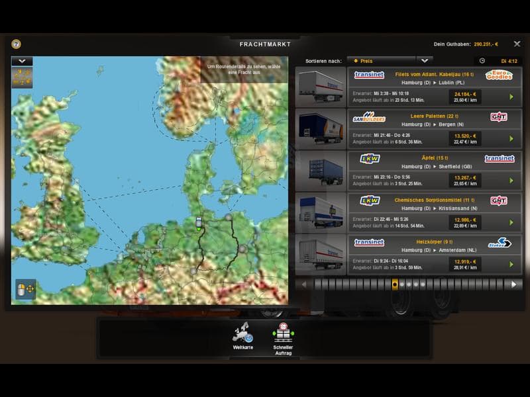Viewport: 530px width, 397px height.
Task: Click Hamburg (D) ► Sheffield (GB) route text
Action: [437, 167]
